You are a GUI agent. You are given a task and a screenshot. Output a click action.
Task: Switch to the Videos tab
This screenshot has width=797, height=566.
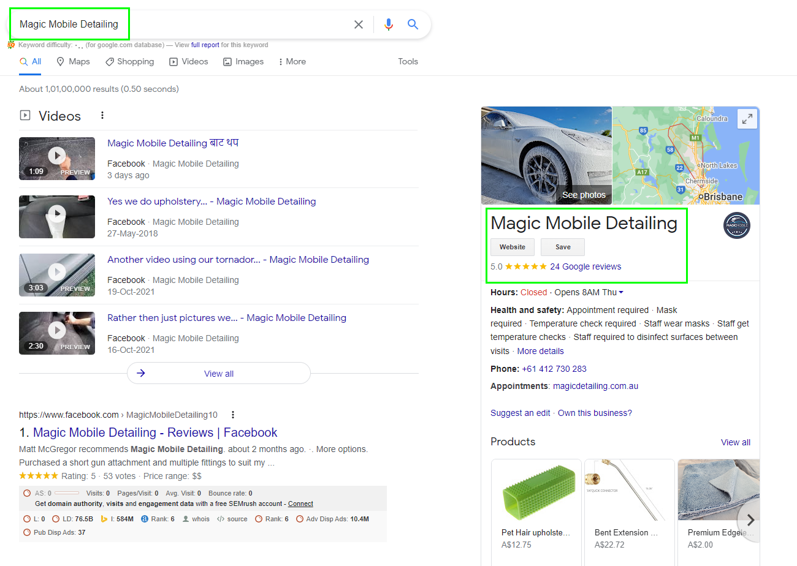coord(189,61)
